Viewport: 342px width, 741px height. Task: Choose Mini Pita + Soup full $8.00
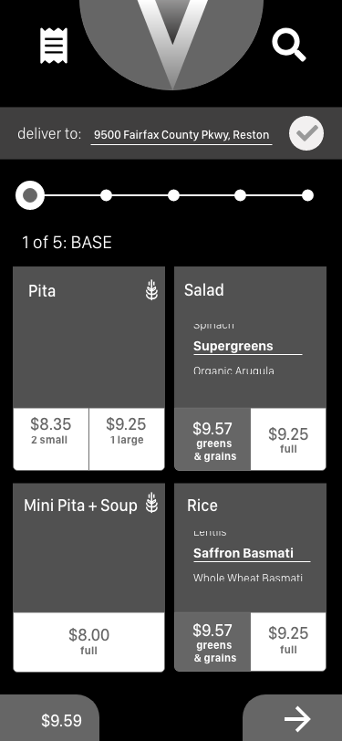[88, 642]
